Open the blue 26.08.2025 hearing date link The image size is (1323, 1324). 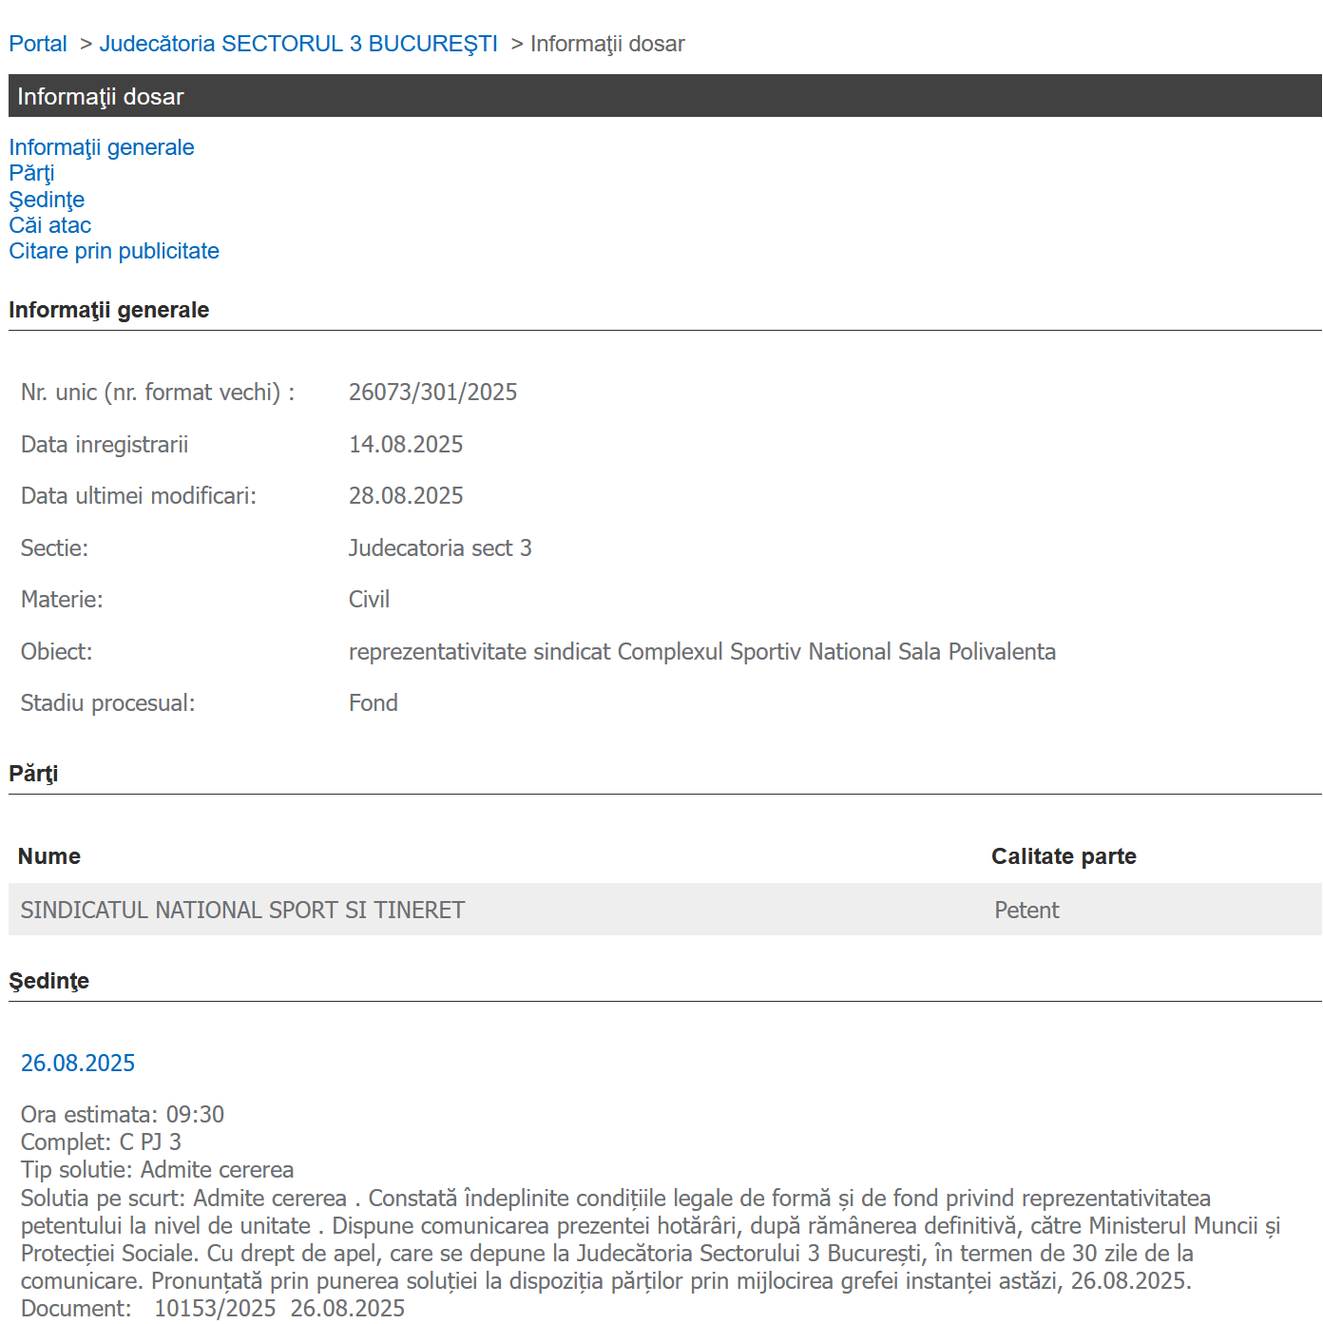[x=78, y=1063]
